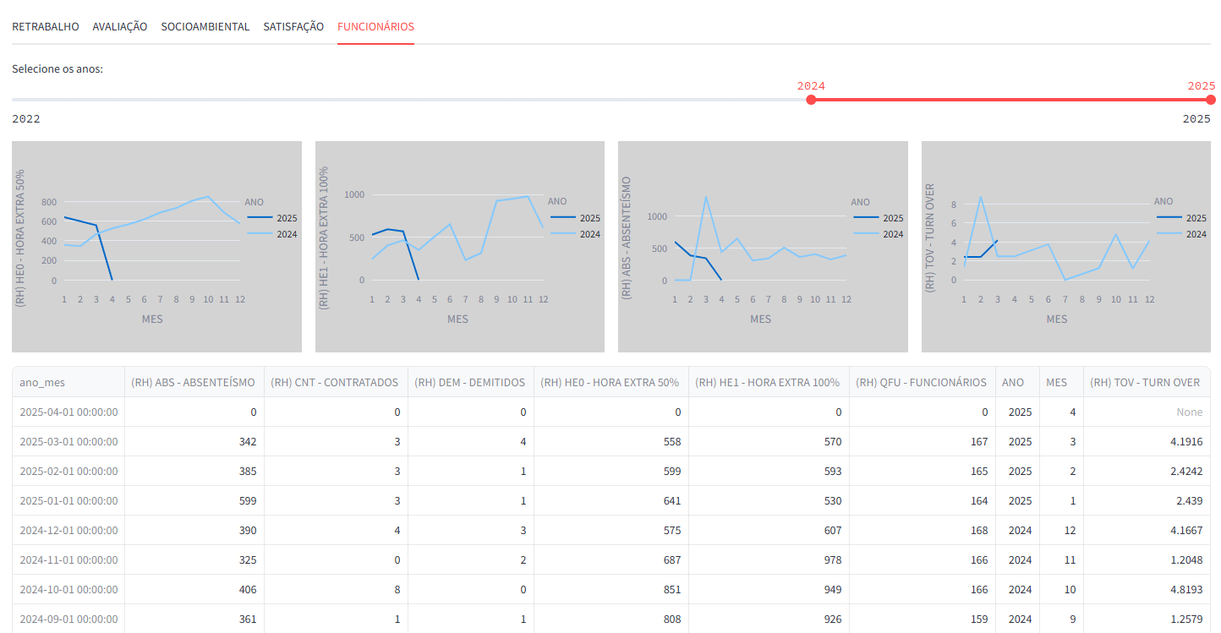
Task: Click the (RH) DEM - DEMITIDOS column header
Action: [x=470, y=382]
